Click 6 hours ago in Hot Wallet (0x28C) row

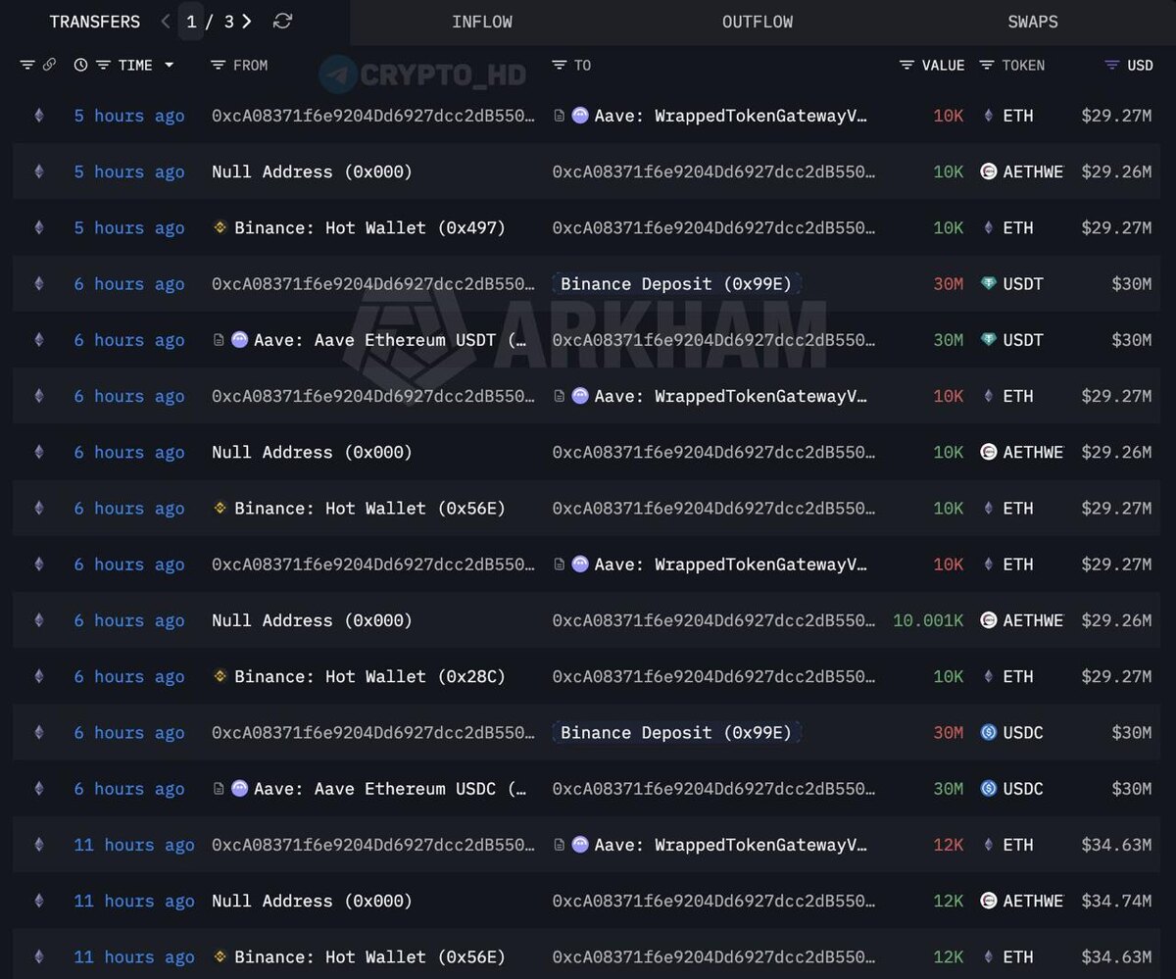click(x=129, y=677)
